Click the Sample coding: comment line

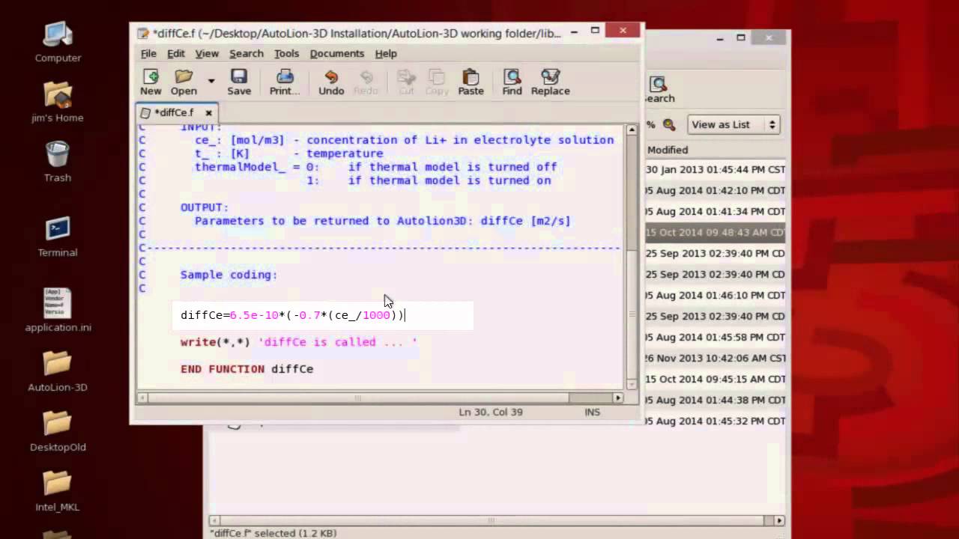tap(229, 275)
